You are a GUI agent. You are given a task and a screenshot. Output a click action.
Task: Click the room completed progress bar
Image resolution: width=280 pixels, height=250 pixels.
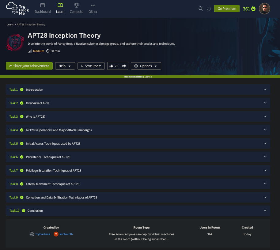pyautogui.click(x=138, y=77)
